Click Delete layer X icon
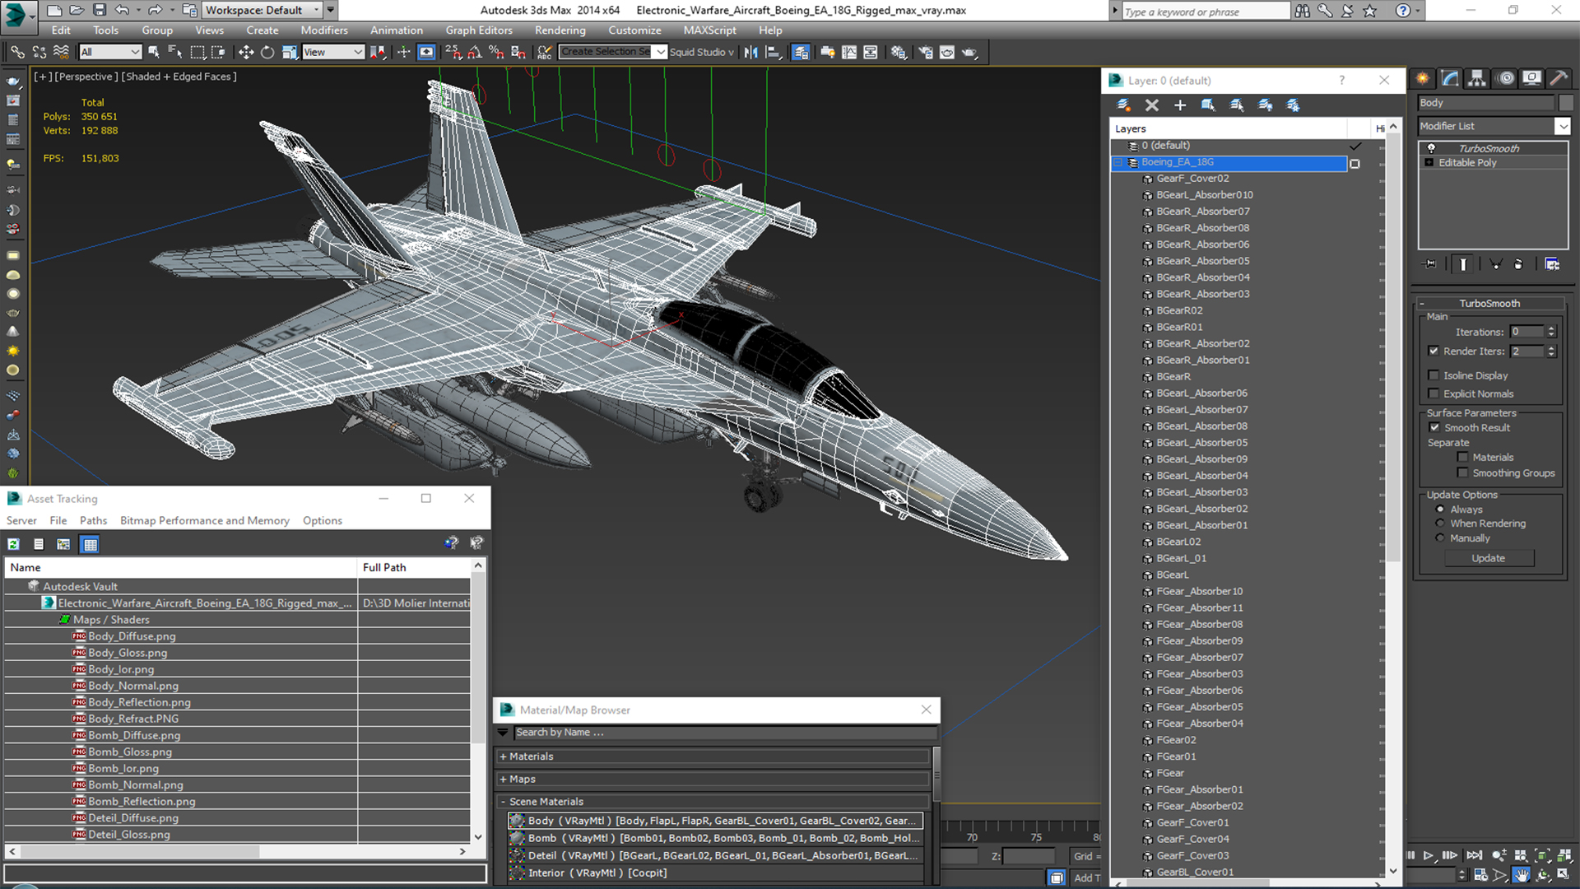 [1152, 105]
